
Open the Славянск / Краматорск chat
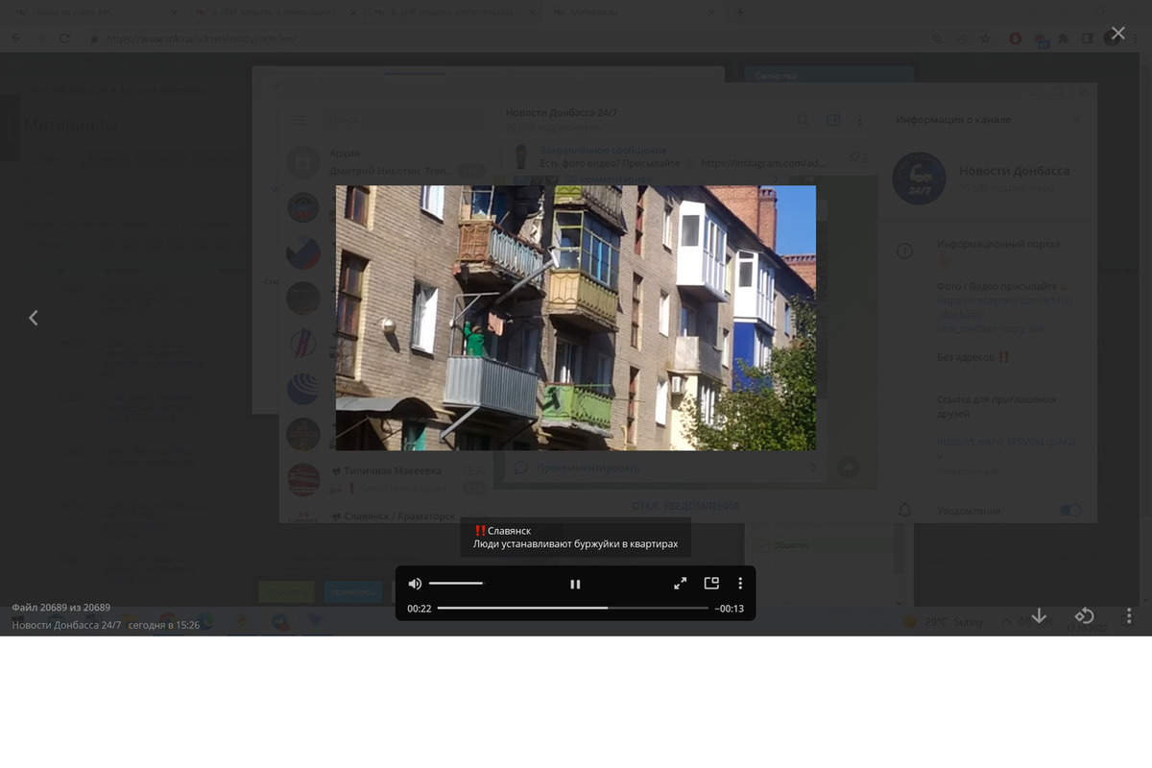[x=399, y=516]
